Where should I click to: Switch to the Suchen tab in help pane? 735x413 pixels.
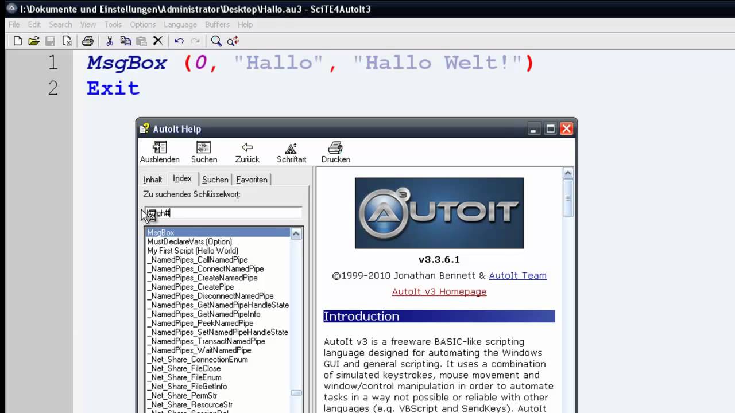215,180
